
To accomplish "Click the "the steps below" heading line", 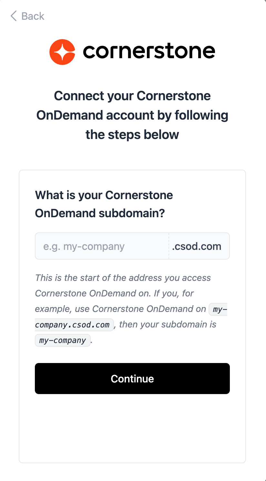I will pyautogui.click(x=132, y=134).
